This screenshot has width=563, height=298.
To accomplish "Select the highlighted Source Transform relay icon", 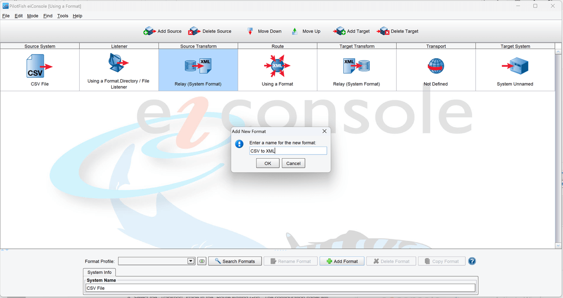I will (198, 66).
